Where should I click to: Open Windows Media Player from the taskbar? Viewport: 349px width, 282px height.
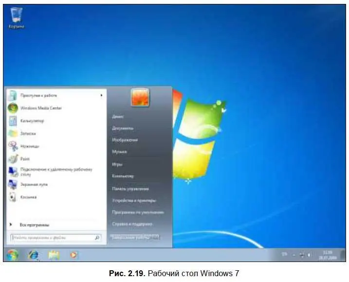74,255
